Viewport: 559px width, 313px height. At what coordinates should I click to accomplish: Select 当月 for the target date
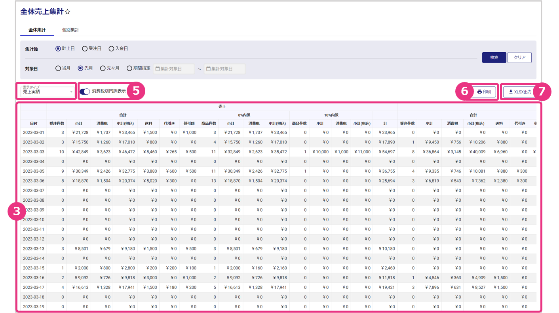pos(58,68)
